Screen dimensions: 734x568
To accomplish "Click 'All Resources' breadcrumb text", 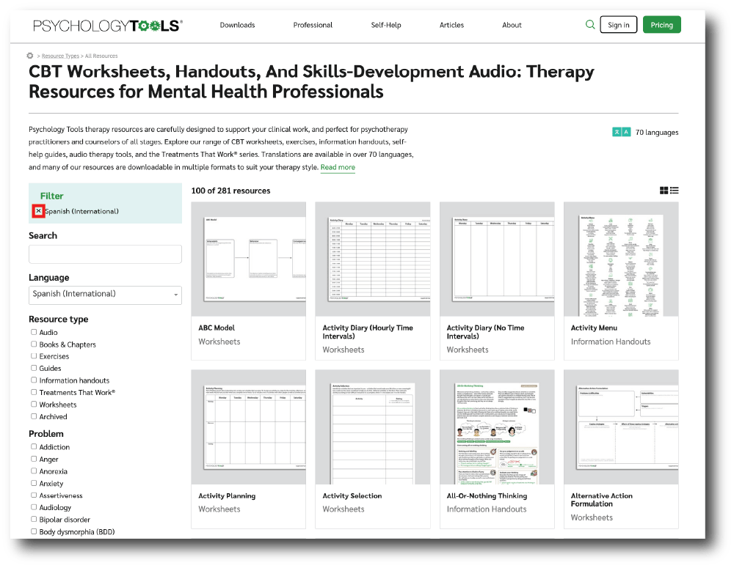I will (x=101, y=56).
